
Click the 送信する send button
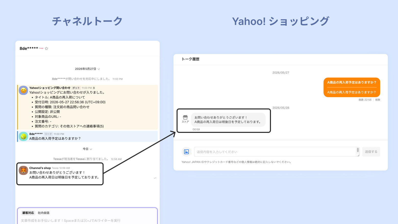[371, 152]
